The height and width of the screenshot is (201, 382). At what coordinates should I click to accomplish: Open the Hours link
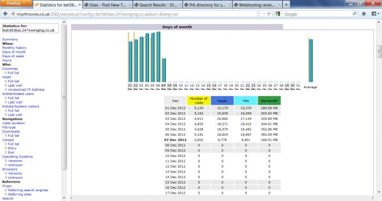tap(7, 60)
